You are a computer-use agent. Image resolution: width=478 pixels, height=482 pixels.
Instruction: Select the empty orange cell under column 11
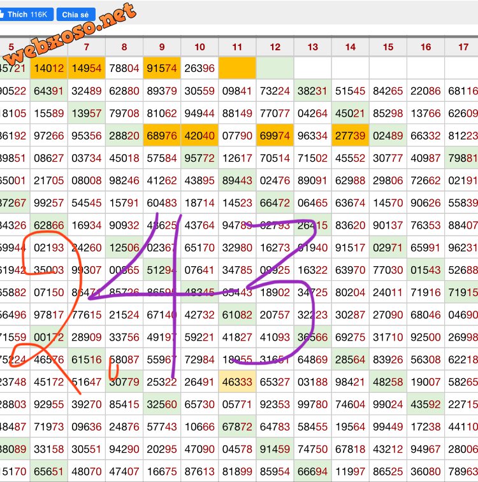click(237, 68)
